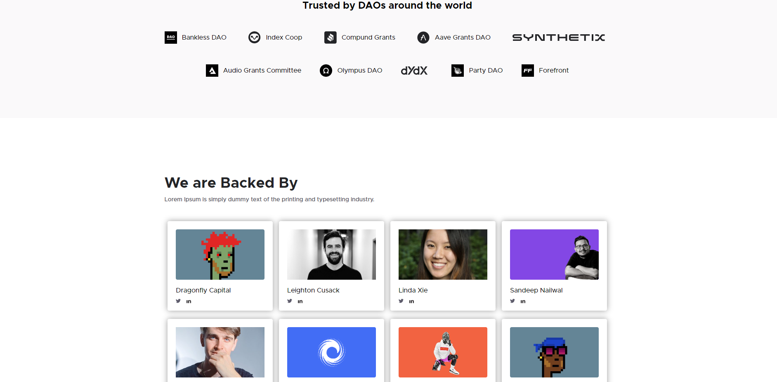Open Leighton Cusack's Twitter icon
Image resolution: width=777 pixels, height=382 pixels.
tap(290, 301)
